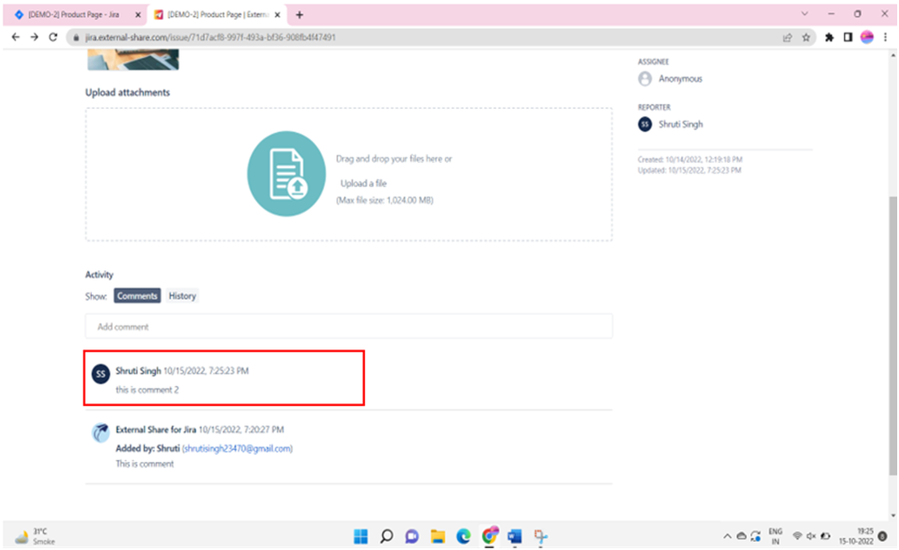Open the browser side panel icon
Screen dimensions: 899x550
848,37
